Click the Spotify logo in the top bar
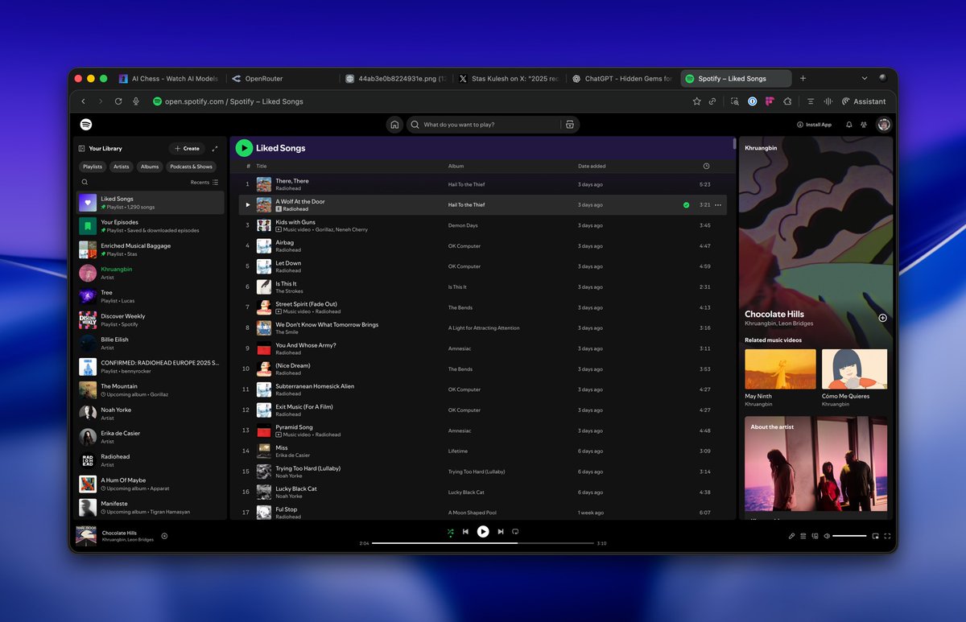966x622 pixels. point(86,125)
